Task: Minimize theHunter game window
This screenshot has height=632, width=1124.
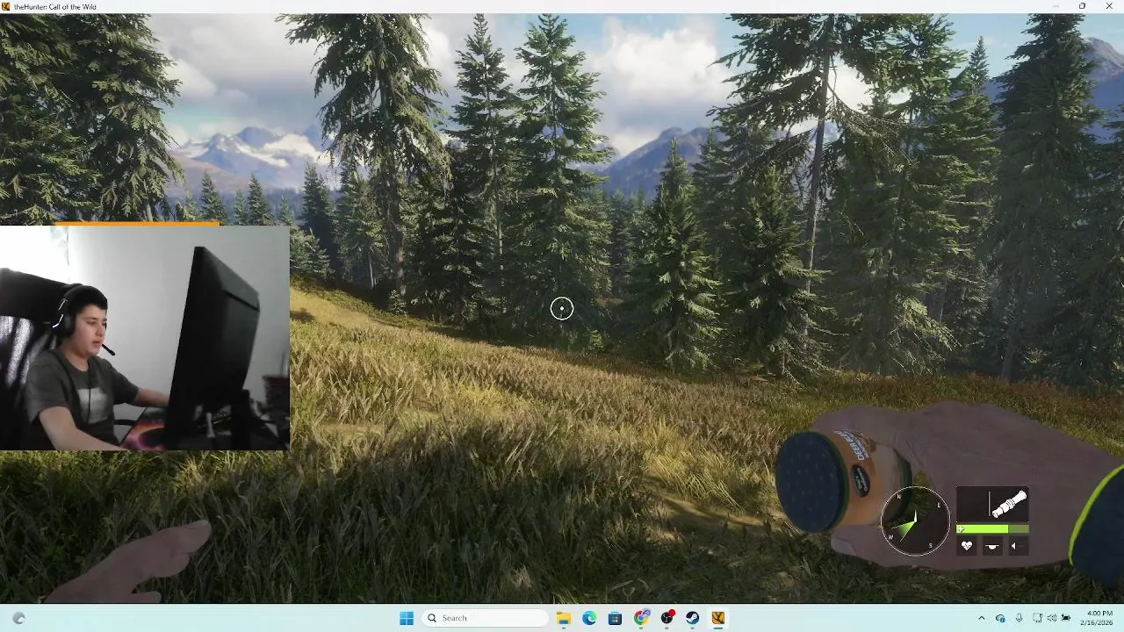Action: [x=1056, y=6]
